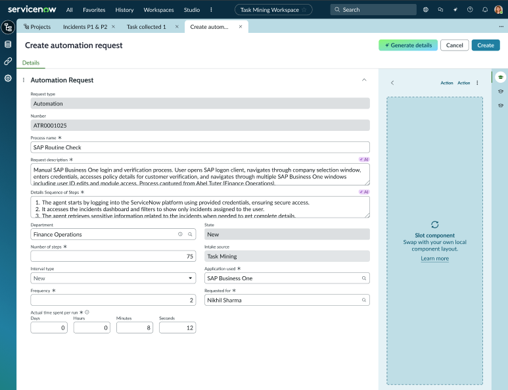Close the Incidents P1 & P2 tab
This screenshot has width=508, height=390.
pyautogui.click(x=114, y=26)
